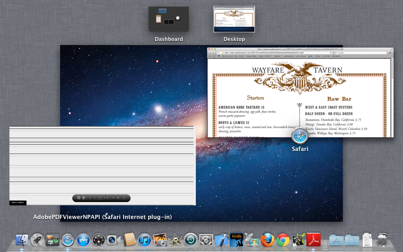The image size is (403, 252).
Task: Open the YouTube bookmark
Action: click(x=326, y=56)
